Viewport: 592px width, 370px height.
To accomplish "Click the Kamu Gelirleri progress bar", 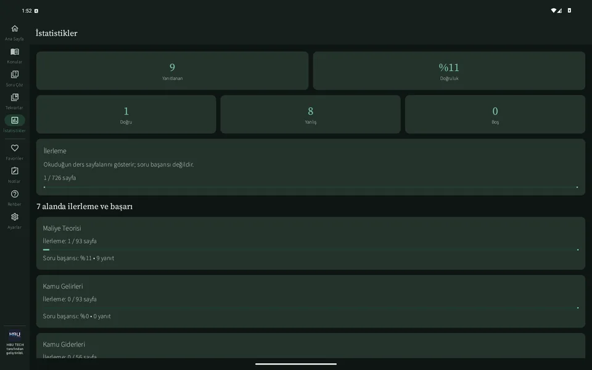I will coord(311,308).
